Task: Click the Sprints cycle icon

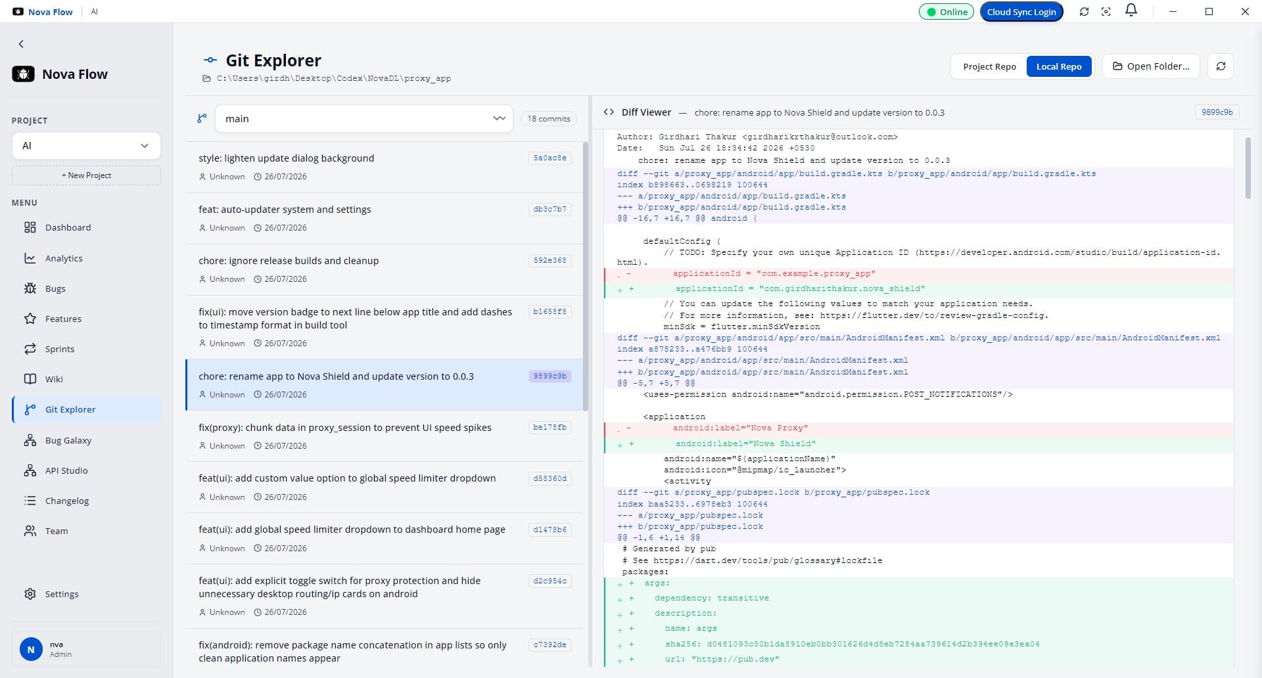Action: pyautogui.click(x=30, y=349)
